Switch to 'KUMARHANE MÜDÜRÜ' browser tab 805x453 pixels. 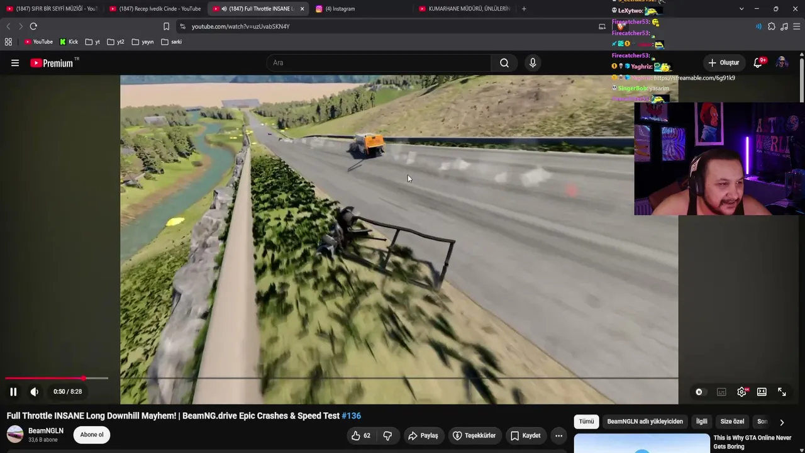pos(464,9)
